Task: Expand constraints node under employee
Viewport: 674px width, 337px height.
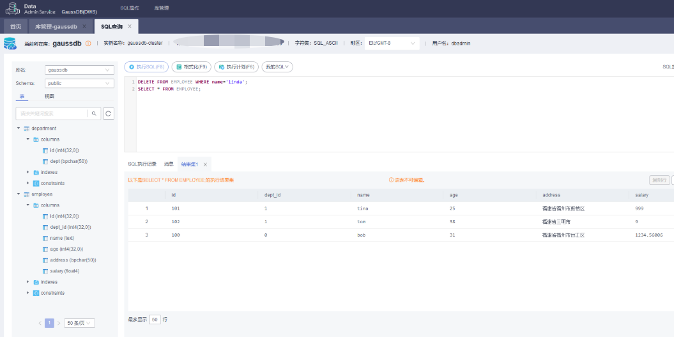Action: coord(28,293)
